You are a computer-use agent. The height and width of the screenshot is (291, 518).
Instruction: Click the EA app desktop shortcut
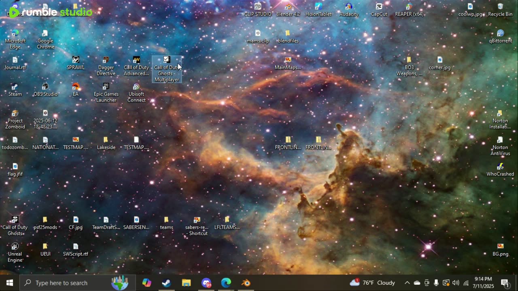point(76,90)
